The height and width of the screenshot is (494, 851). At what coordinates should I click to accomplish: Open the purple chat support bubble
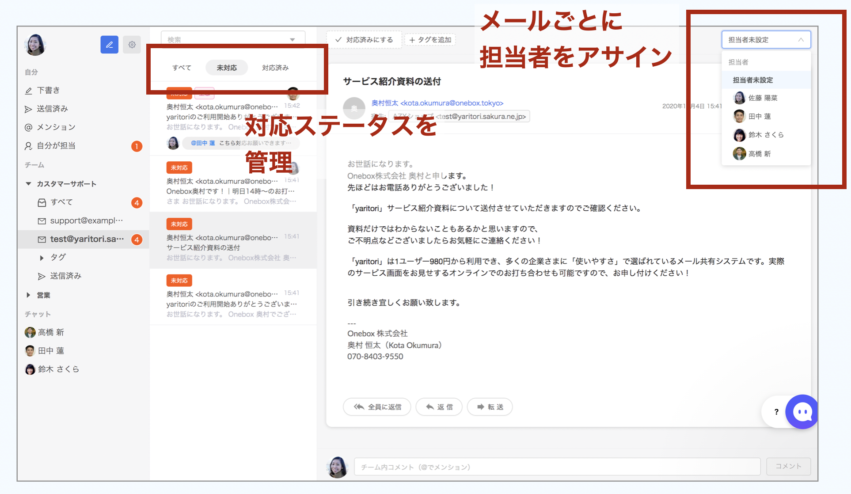pos(802,412)
